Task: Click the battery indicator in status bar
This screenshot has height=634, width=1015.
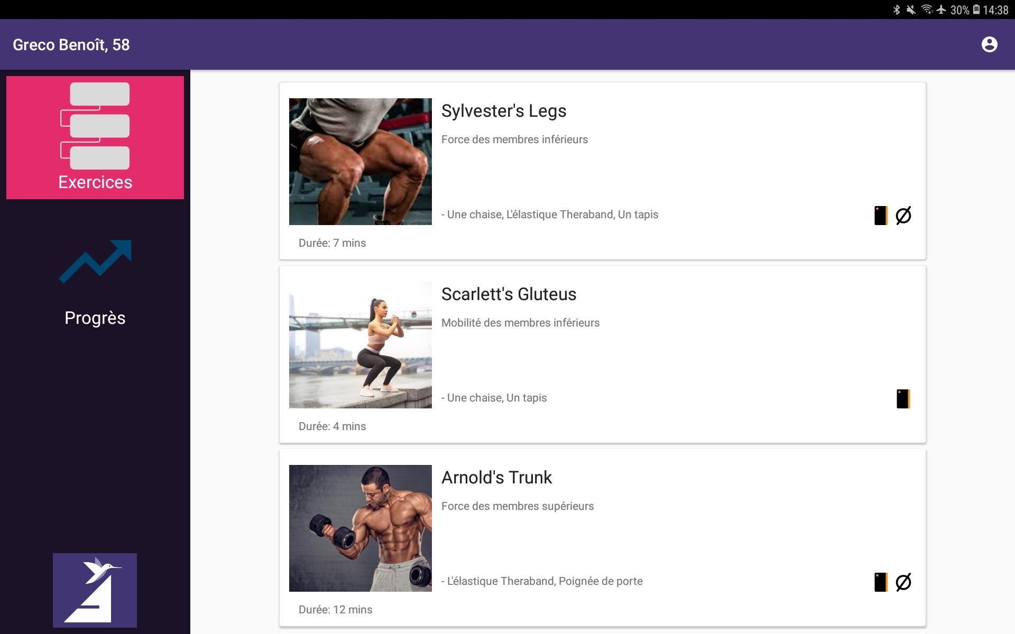Action: point(976,10)
